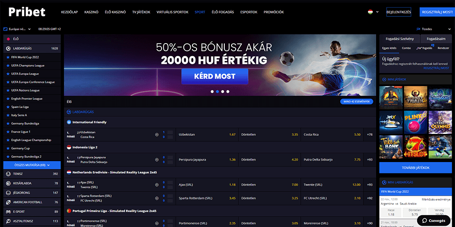The width and height of the screenshot is (455, 227).
Task: Open the E-Sport gamepad icon
Action: tap(8, 212)
